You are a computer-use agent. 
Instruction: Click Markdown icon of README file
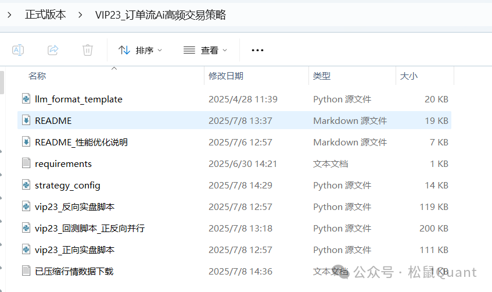click(26, 120)
